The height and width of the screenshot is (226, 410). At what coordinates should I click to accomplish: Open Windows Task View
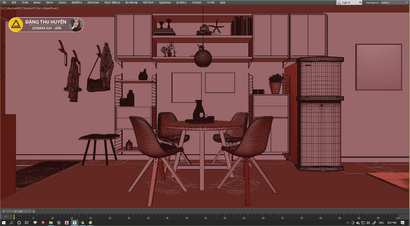click(x=27, y=223)
